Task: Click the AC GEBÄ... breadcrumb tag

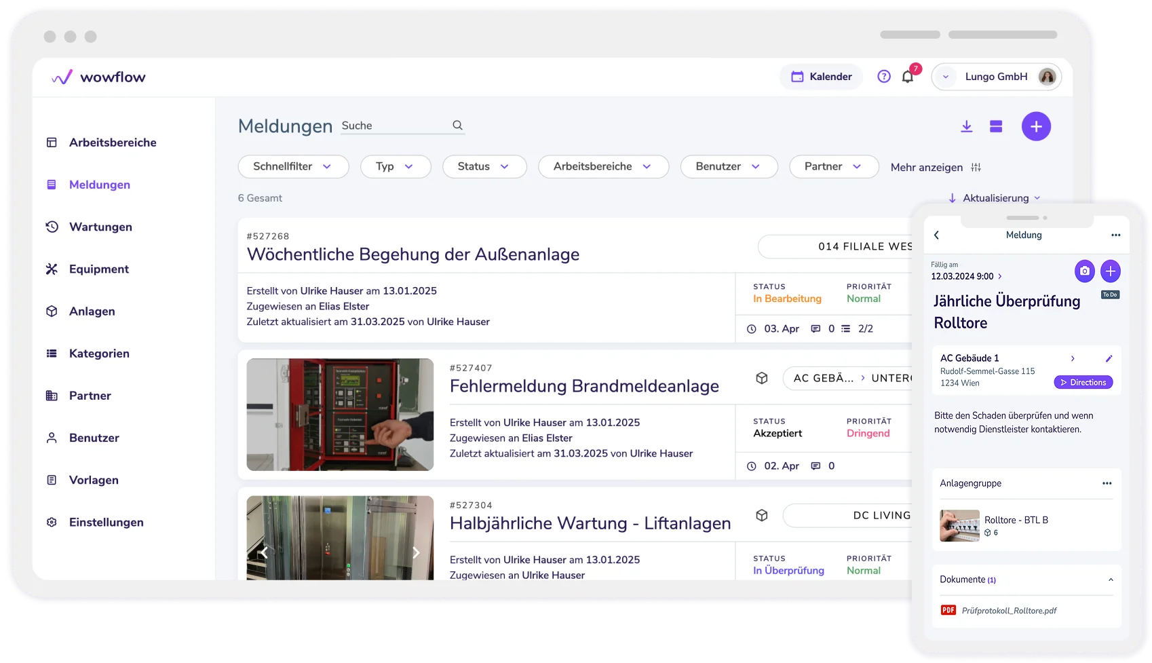Action: [x=823, y=378]
